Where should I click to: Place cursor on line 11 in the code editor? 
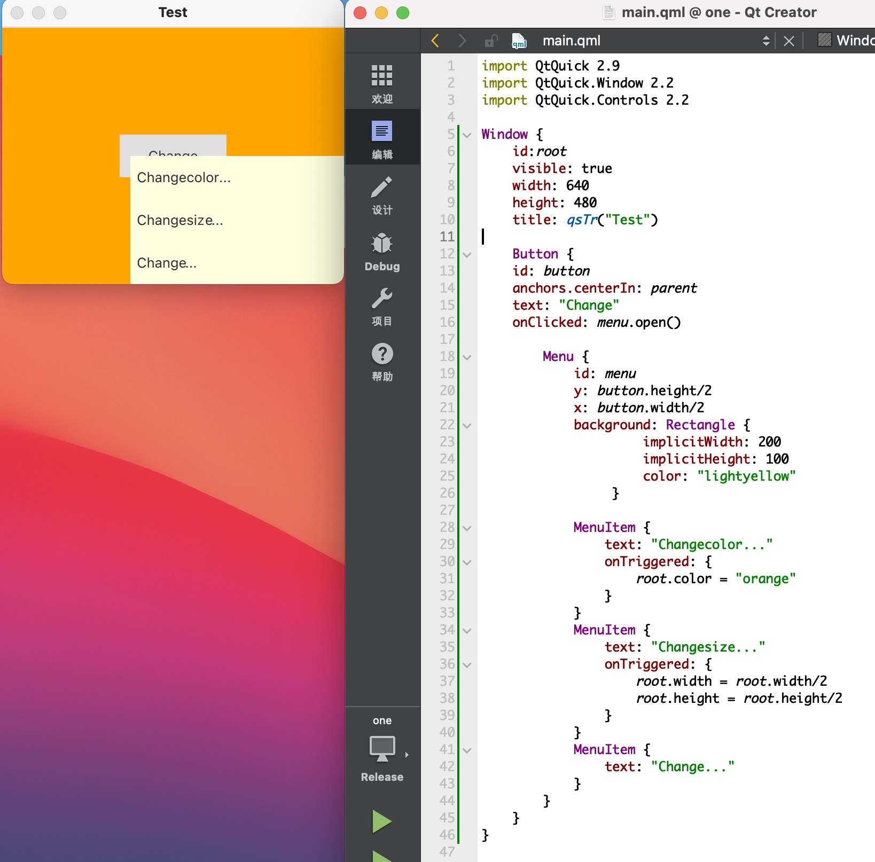pyautogui.click(x=534, y=237)
